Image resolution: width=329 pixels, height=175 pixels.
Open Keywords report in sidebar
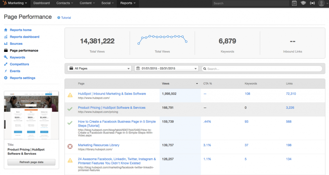pos(17,57)
